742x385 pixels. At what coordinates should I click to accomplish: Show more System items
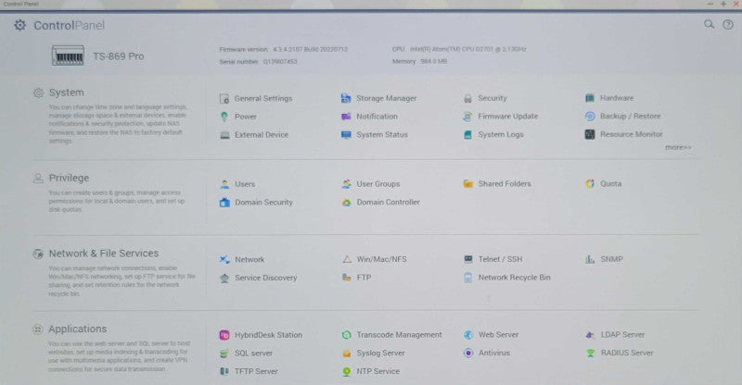click(678, 147)
